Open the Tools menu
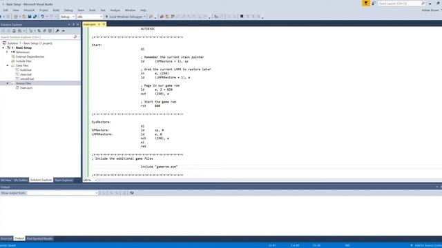This screenshot has height=248, width=442. 92,10
